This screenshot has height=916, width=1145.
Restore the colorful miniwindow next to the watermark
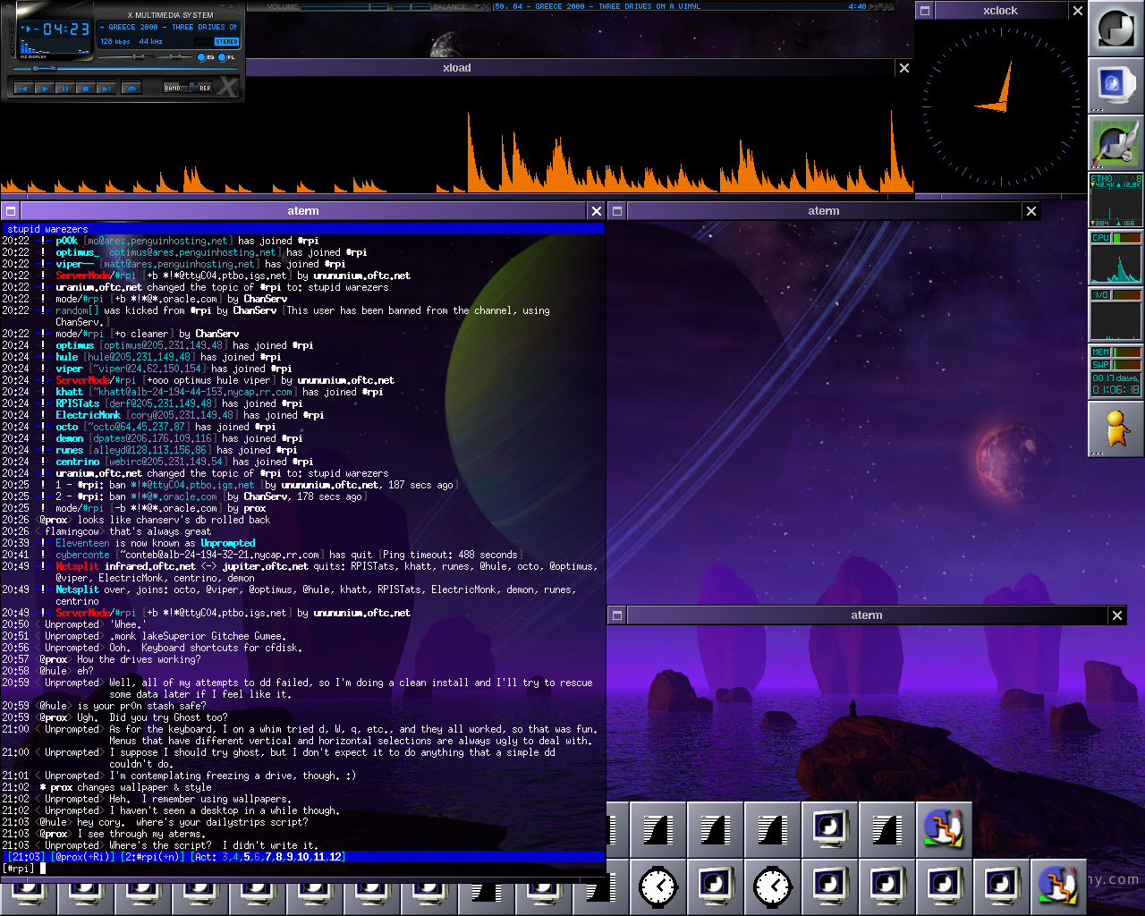[x=1058, y=886]
